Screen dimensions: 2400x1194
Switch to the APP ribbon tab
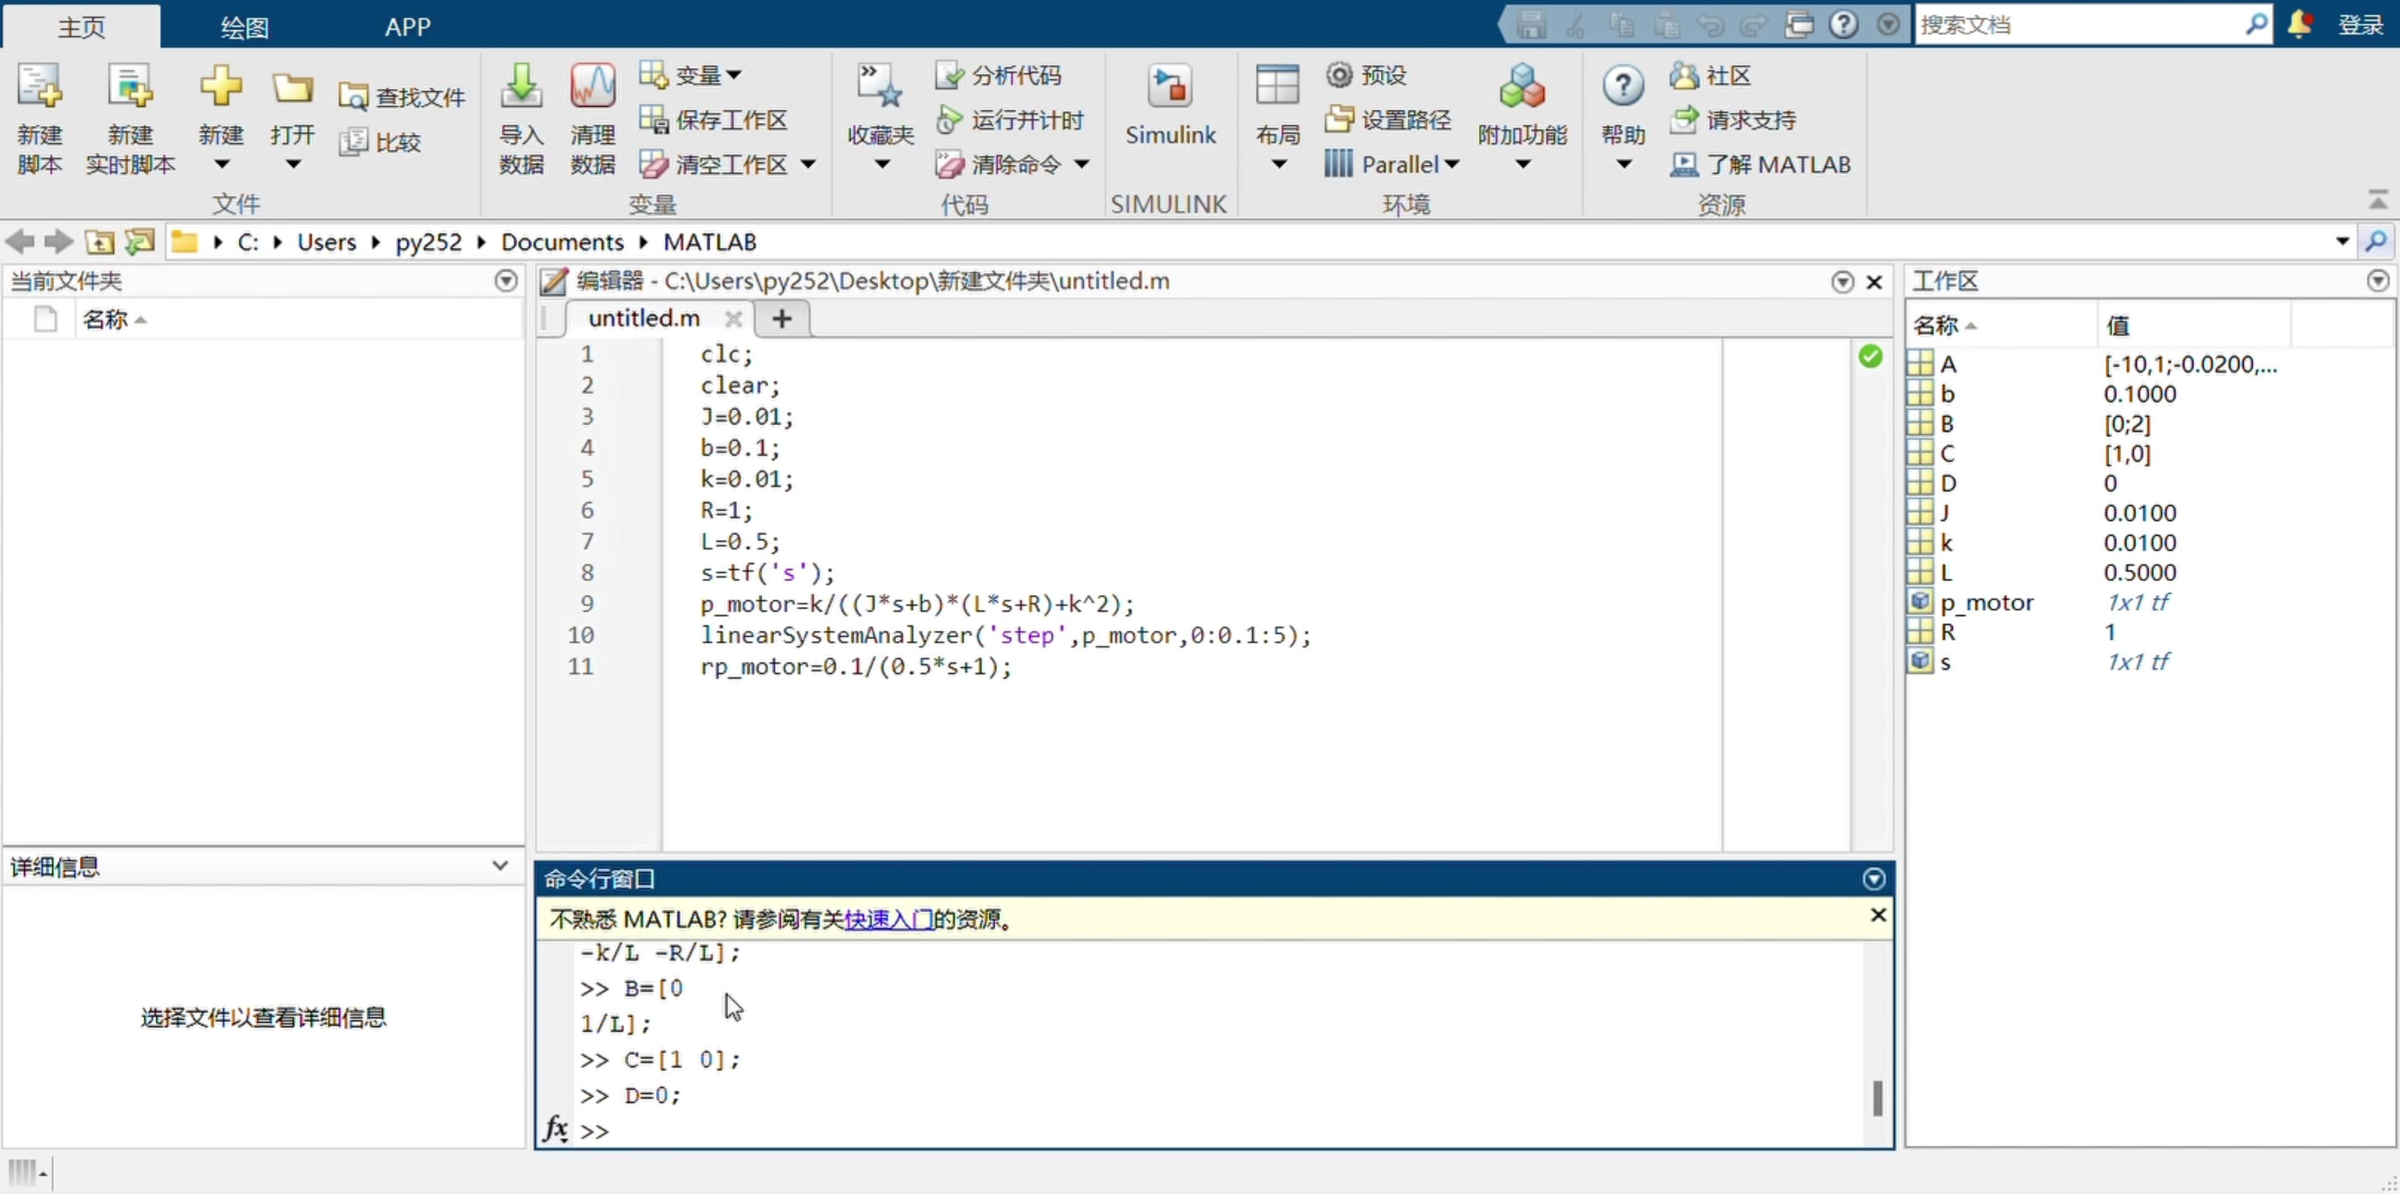[x=407, y=26]
